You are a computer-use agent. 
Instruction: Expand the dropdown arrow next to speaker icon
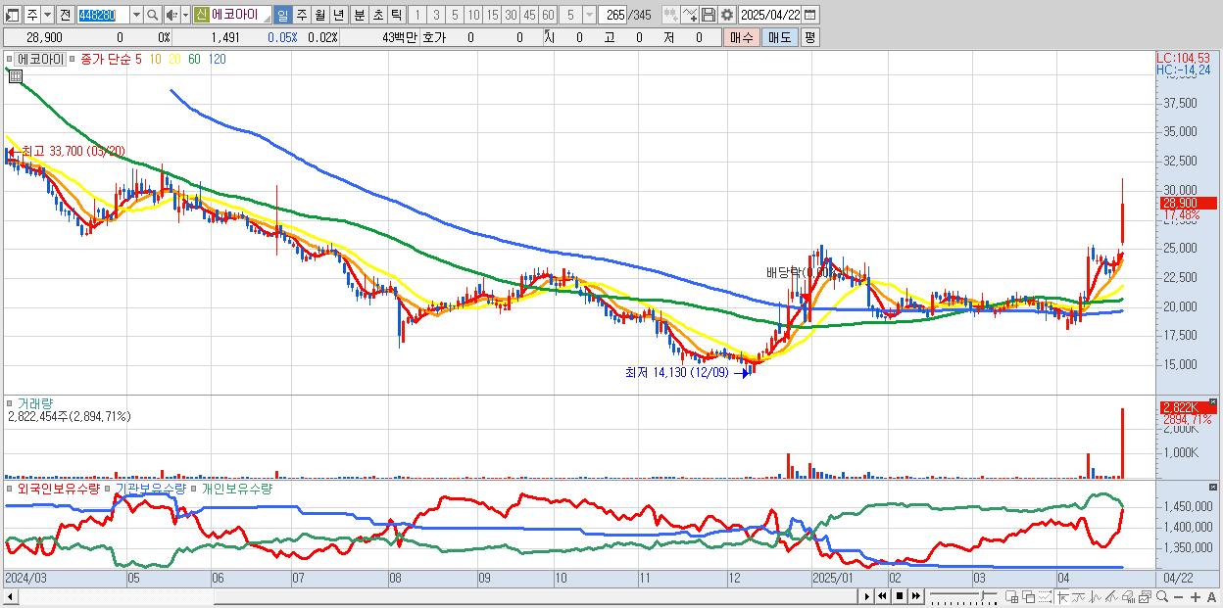click(x=185, y=15)
